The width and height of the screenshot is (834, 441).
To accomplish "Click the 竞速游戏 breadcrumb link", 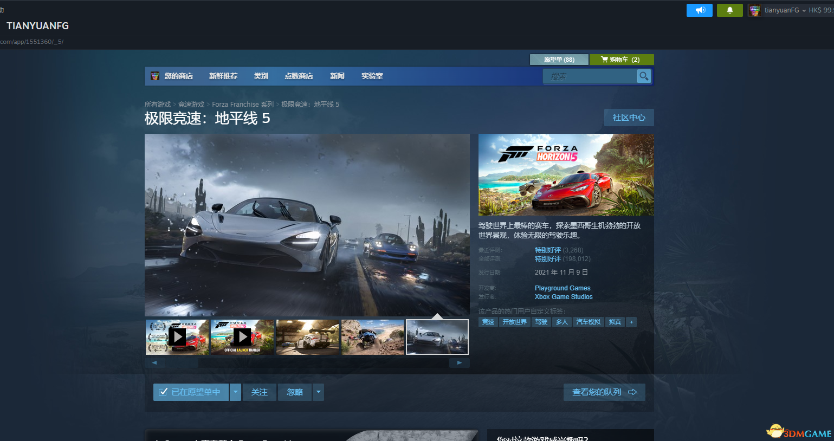I will [x=191, y=105].
